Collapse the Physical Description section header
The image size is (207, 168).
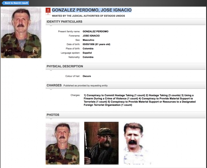(x=65, y=66)
